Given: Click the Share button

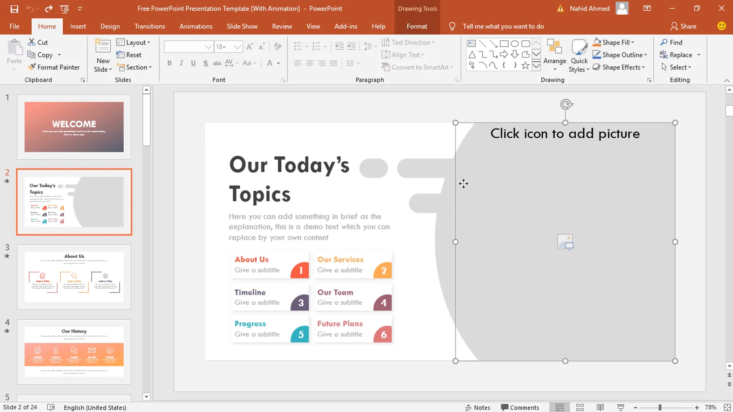Looking at the screenshot, I should pos(683,26).
